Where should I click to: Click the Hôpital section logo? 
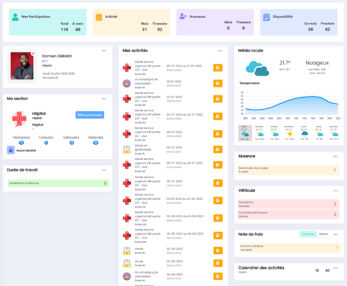(x=19, y=119)
